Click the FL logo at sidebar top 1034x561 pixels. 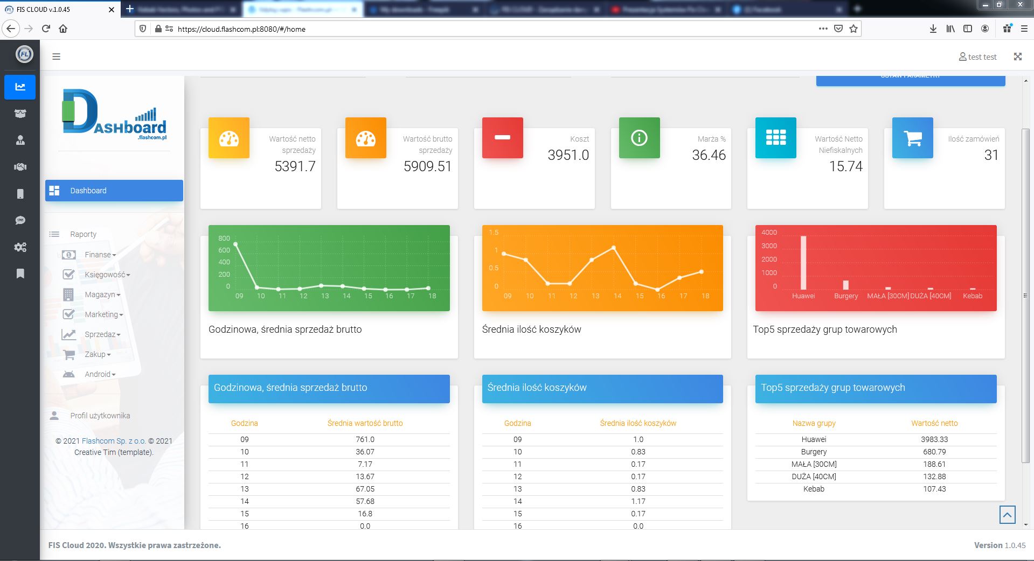(24, 54)
